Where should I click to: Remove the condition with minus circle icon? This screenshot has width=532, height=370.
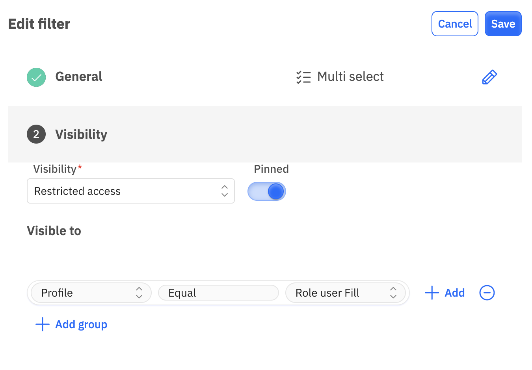(487, 293)
